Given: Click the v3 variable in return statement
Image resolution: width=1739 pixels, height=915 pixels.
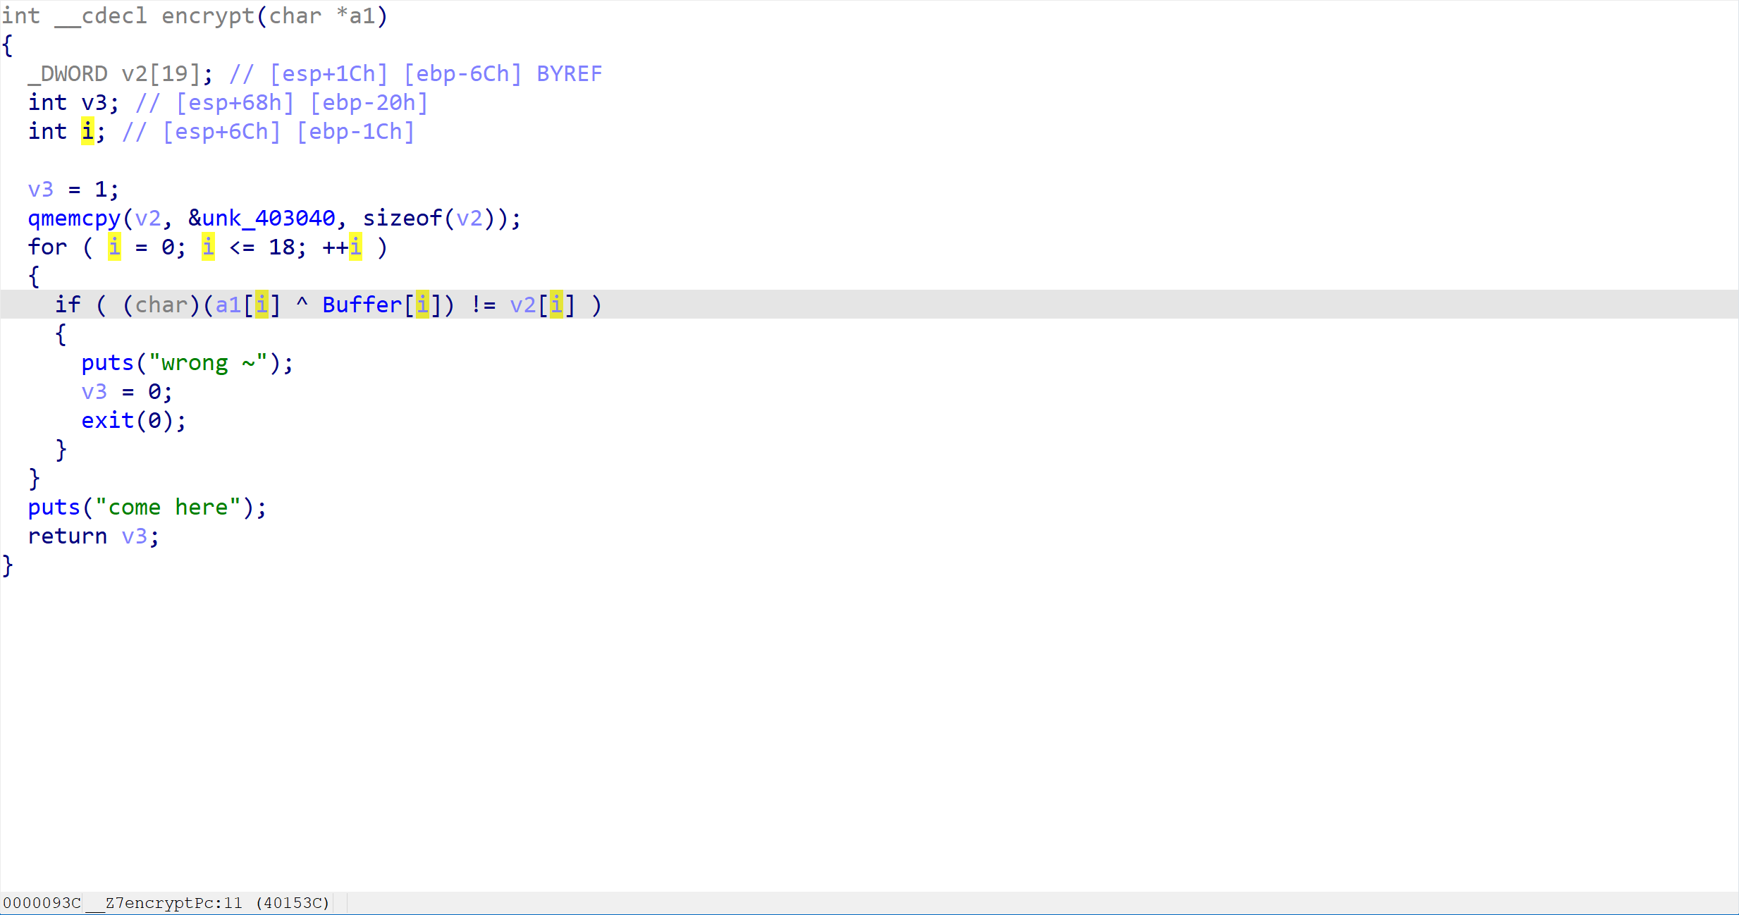Looking at the screenshot, I should (134, 536).
